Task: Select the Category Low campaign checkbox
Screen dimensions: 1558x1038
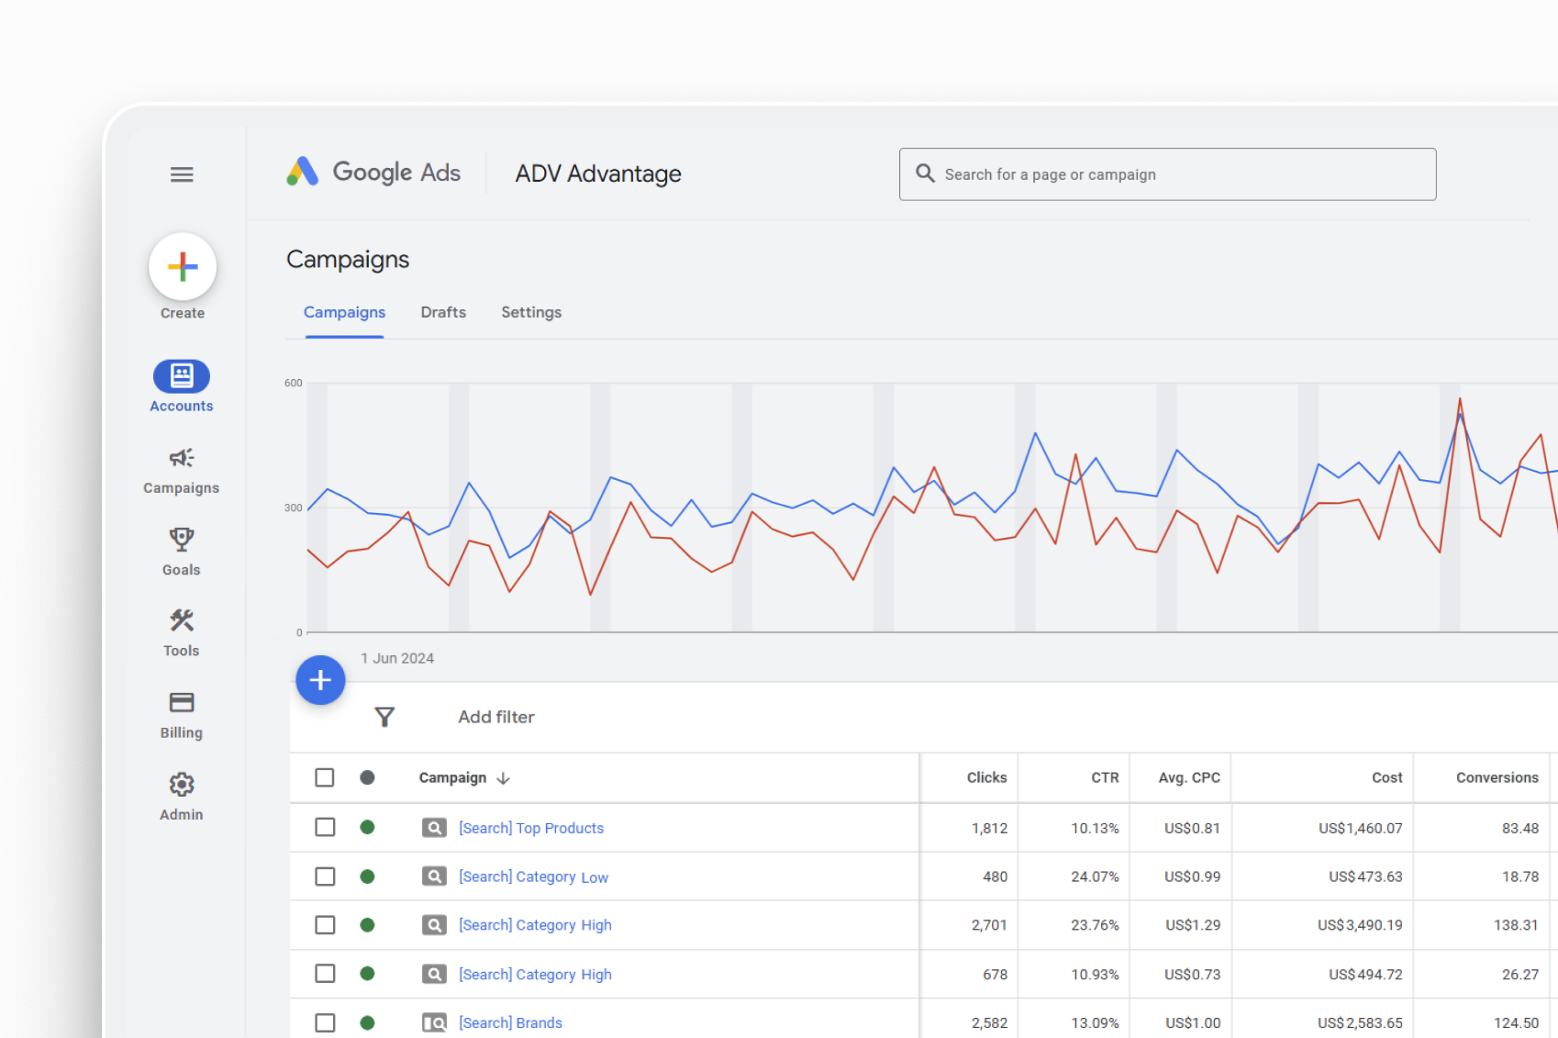Action: click(x=325, y=876)
